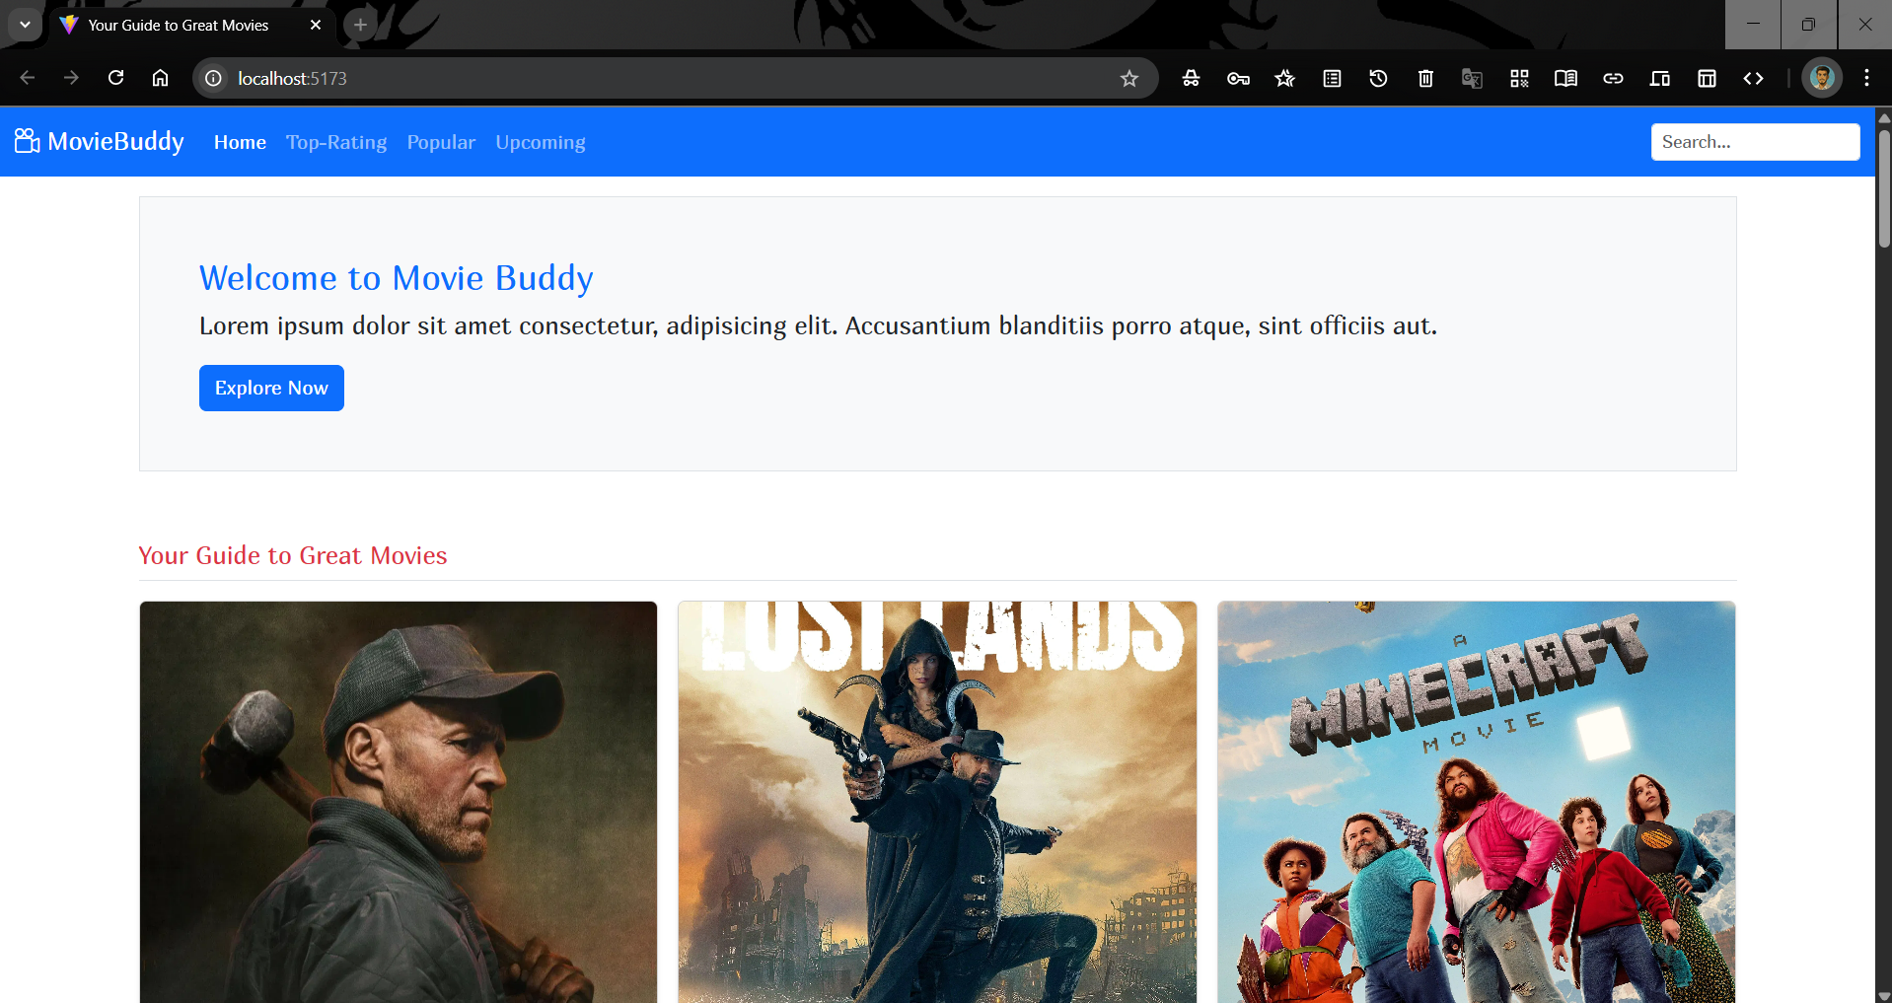Open the browser profile avatar
Viewport: 1892px width, 1003px height.
coord(1822,78)
